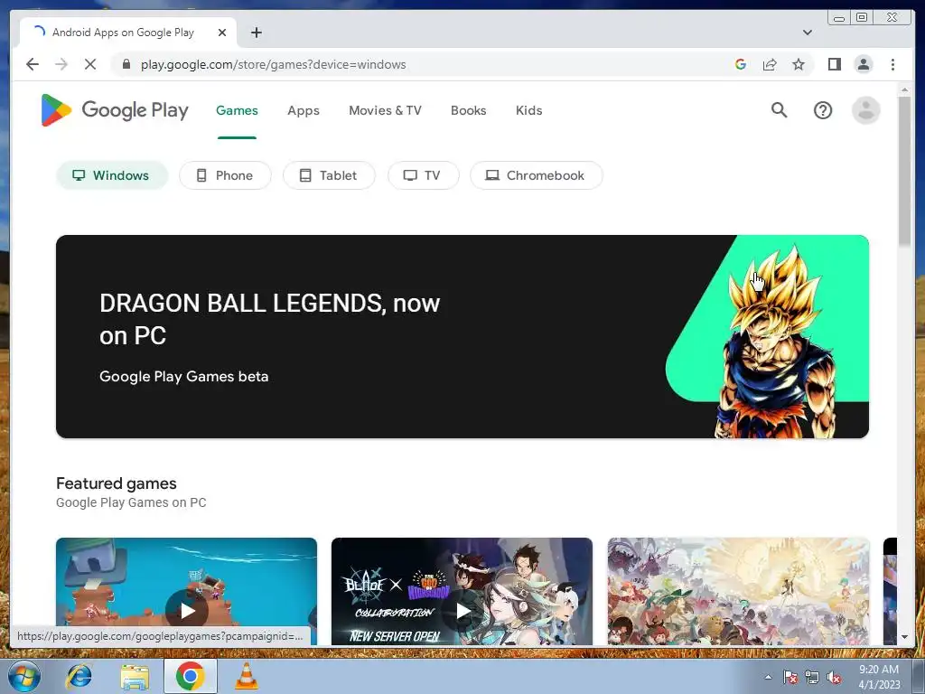Select the Phone device filter chip
The image size is (925, 694).
pos(225,175)
